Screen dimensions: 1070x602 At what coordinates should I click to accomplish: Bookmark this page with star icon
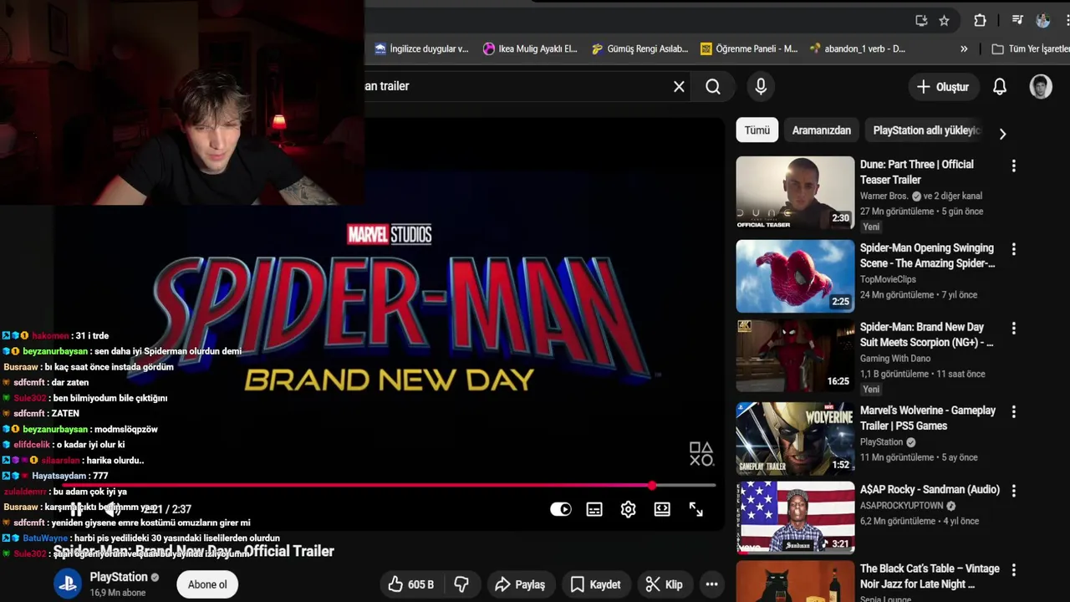point(944,20)
